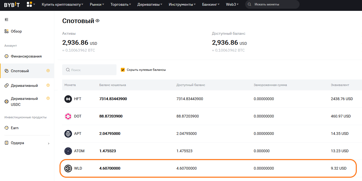The width and height of the screenshot is (362, 181).
Task: Open Earn in the sidebar
Action: [x=15, y=128]
